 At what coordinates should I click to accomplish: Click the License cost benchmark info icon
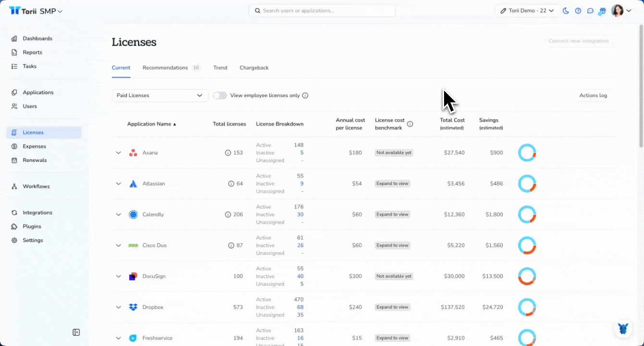point(410,124)
